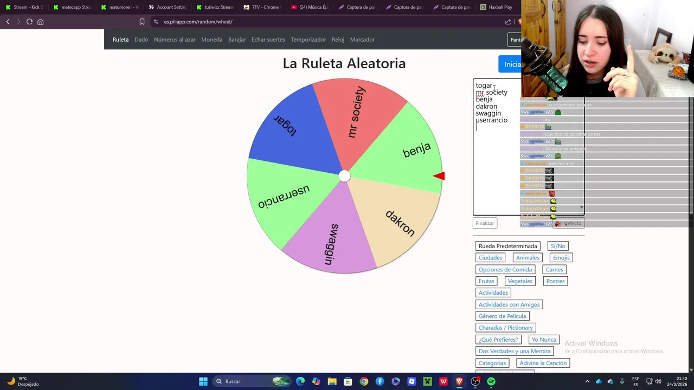Load the Yo Nunca preset

click(544, 340)
